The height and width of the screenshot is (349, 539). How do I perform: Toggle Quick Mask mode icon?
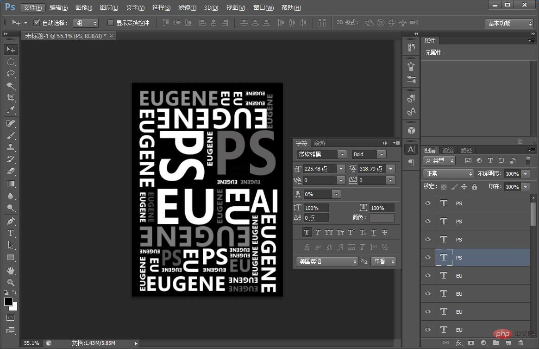click(x=10, y=317)
